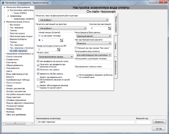Click the stepper icon for Количество квитанций
This screenshot has width=169, height=134.
point(109,28)
